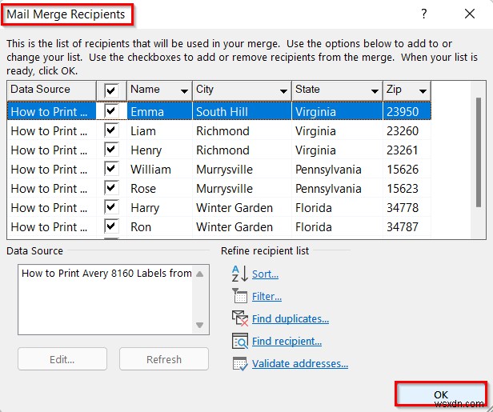Click the city cell South Hill
The image size is (493, 412).
tap(242, 111)
